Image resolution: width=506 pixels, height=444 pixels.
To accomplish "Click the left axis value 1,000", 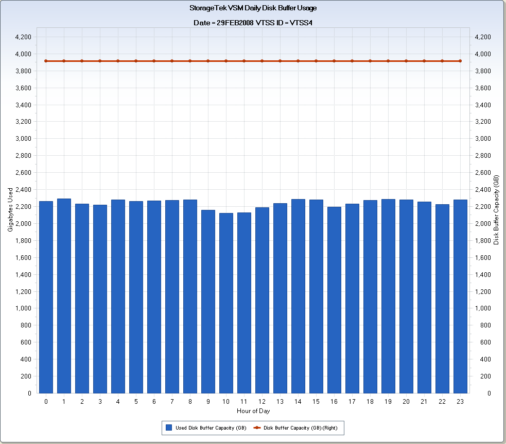I will pos(23,308).
